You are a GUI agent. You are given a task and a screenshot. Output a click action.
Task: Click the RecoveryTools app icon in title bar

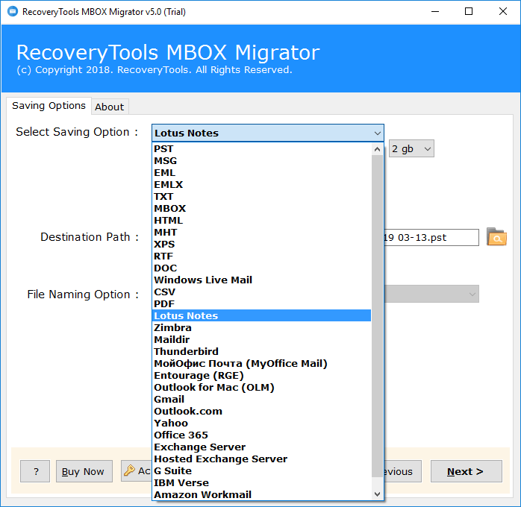click(13, 12)
